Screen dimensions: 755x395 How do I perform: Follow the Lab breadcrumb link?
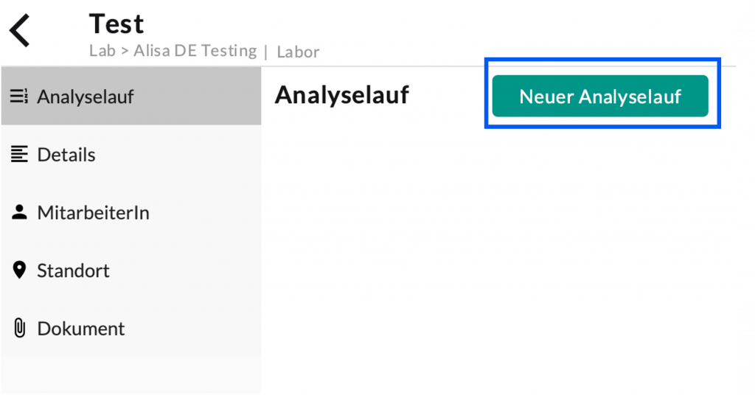tap(102, 51)
